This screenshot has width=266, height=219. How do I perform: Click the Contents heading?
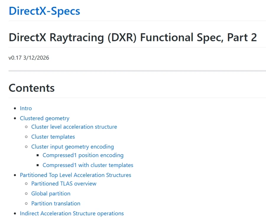click(x=32, y=88)
